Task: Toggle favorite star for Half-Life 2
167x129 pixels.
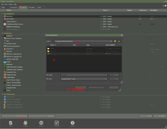Action: point(101,16)
